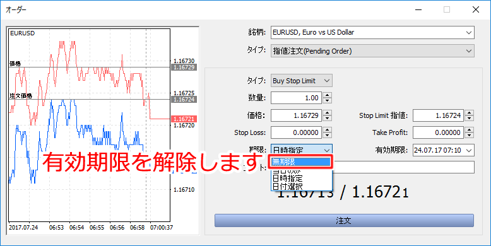Image resolution: width=491 pixels, height=246 pixels.
Task: Click the 数量 volume field 1.00
Action: point(296,98)
